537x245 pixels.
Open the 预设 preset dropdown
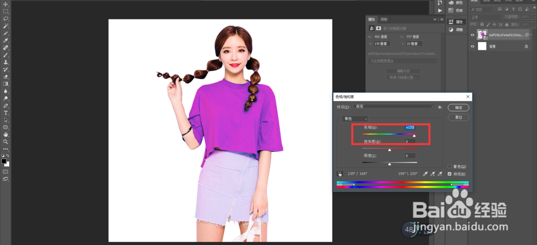click(x=395, y=107)
